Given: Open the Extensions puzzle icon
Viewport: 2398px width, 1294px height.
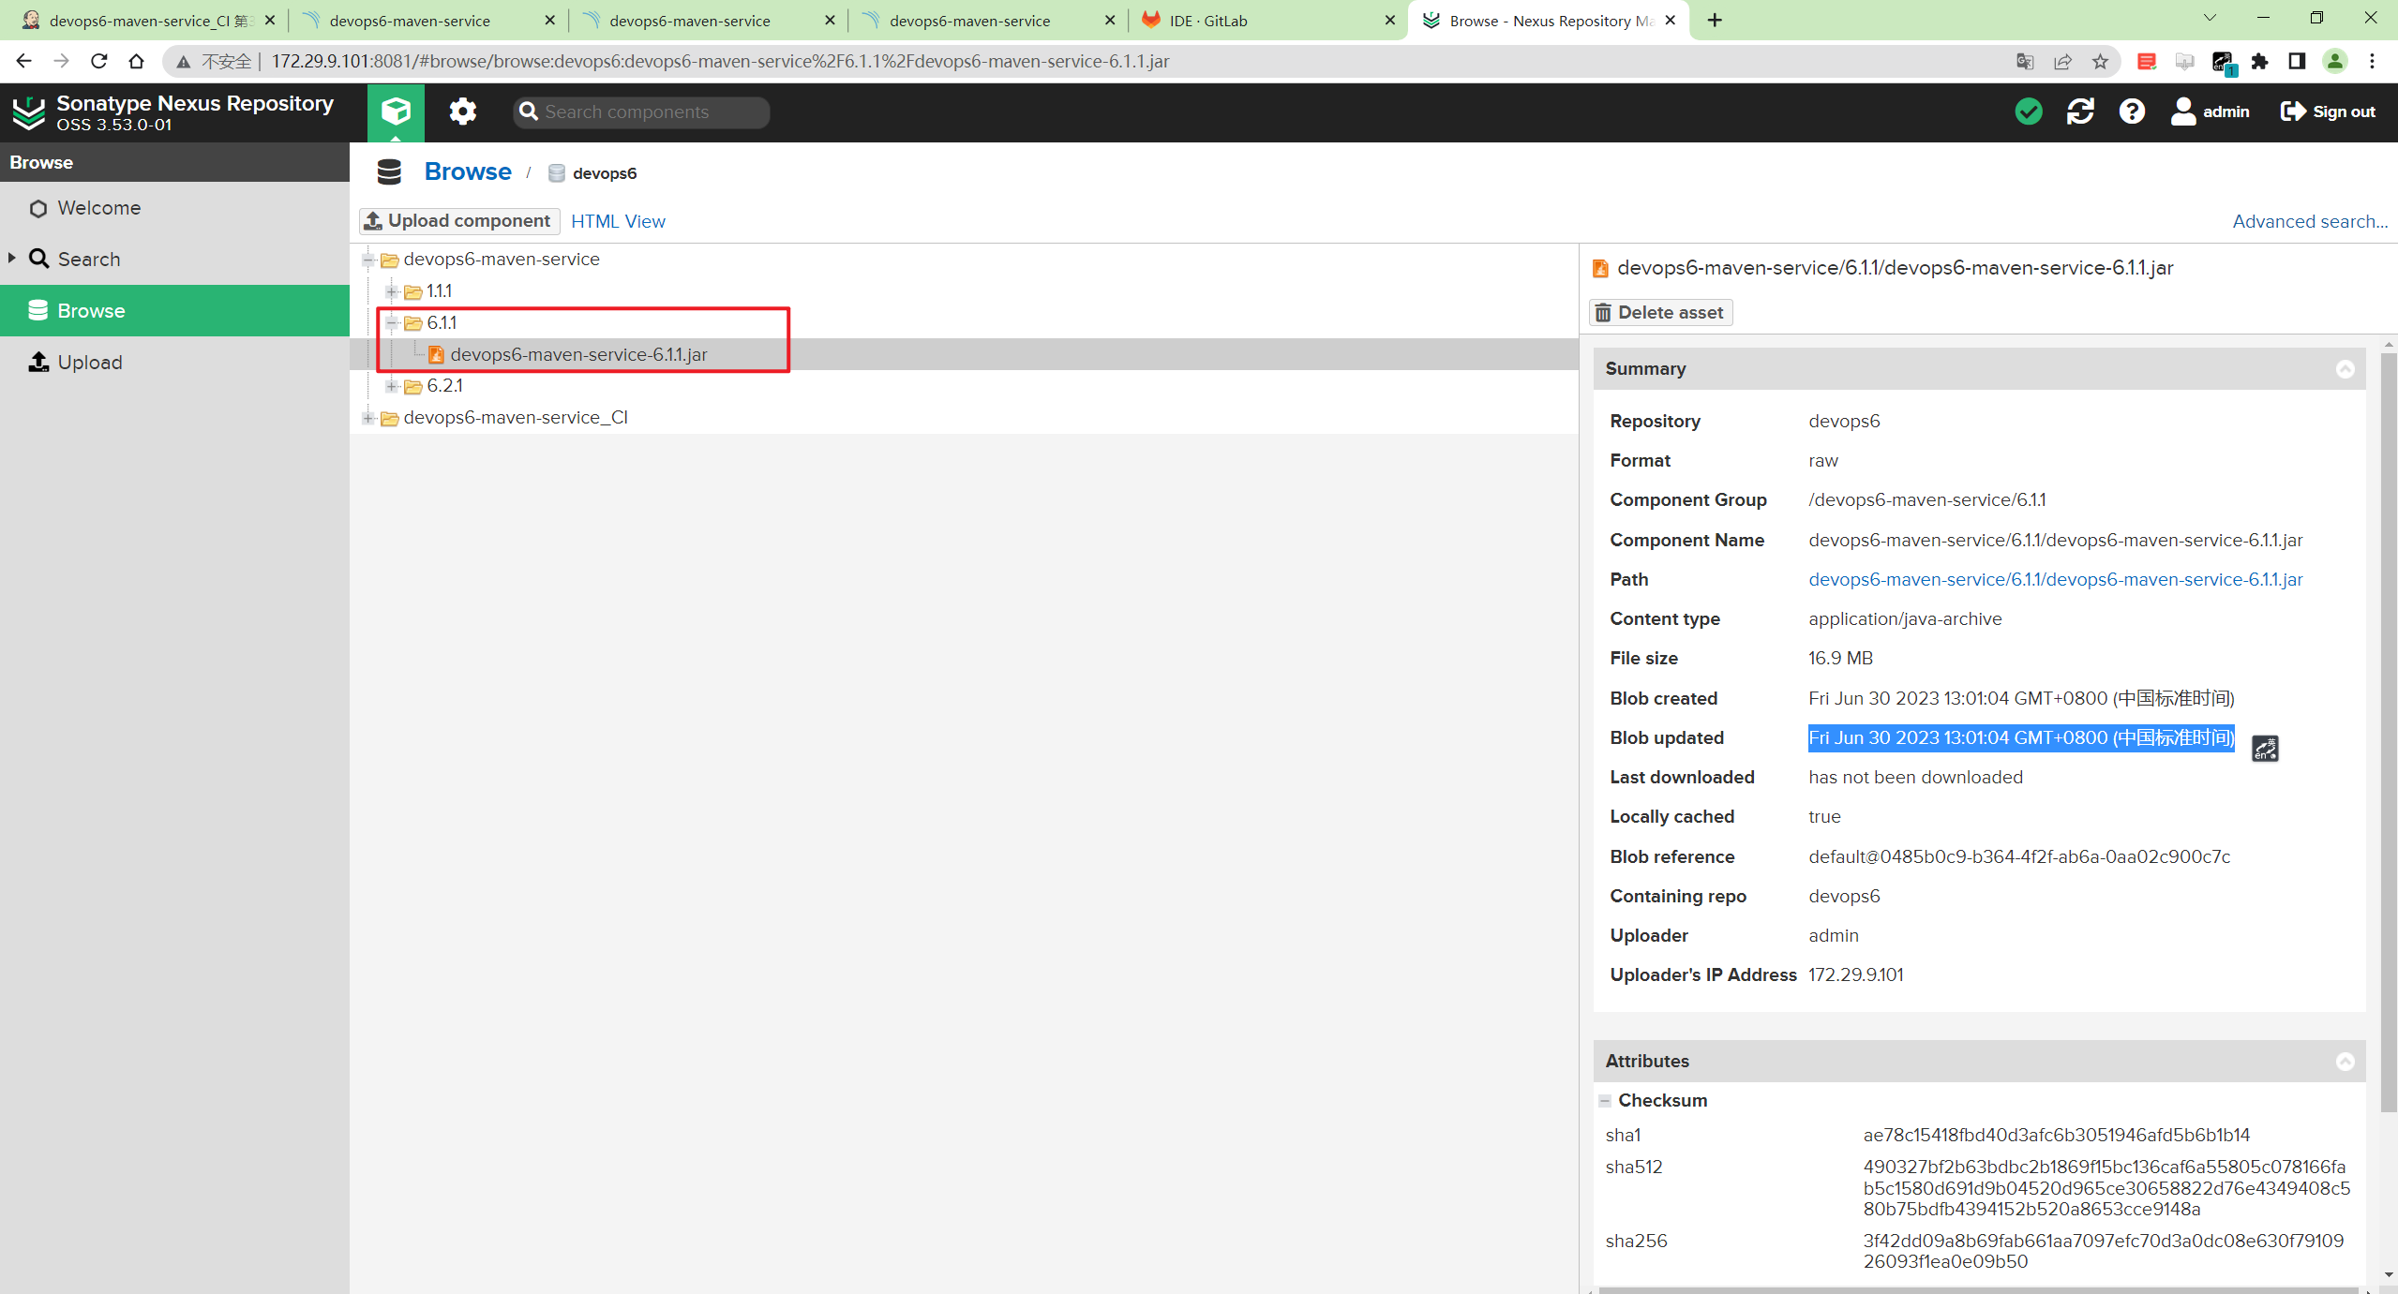Looking at the screenshot, I should pyautogui.click(x=2259, y=62).
